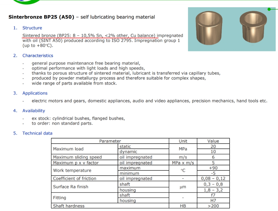
Task: Select the Applications section heading
Action: [x=35, y=93]
